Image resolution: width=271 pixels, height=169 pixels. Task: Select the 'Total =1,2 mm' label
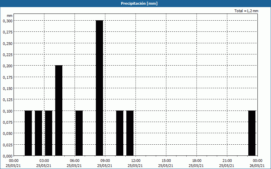point(246,11)
